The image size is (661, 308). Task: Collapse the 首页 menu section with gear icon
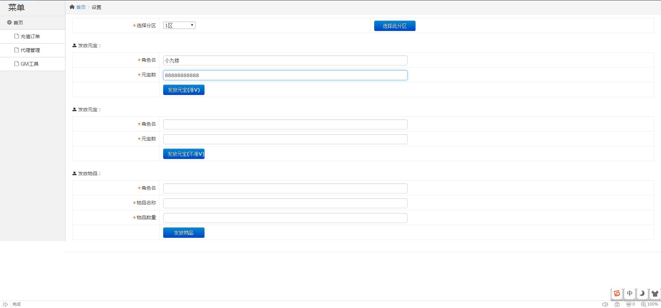[x=15, y=23]
